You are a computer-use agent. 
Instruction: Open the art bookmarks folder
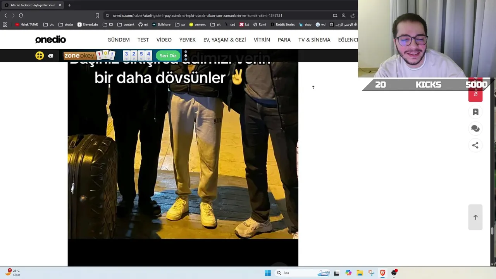click(215, 24)
